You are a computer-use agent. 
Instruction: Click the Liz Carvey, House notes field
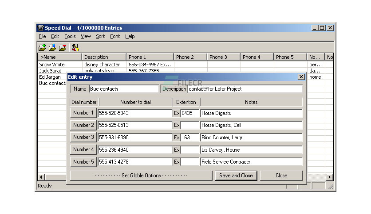pos(251,149)
